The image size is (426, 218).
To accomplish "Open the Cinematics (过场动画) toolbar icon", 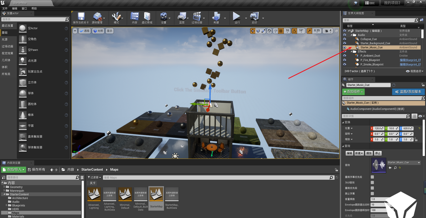I will point(197,17).
